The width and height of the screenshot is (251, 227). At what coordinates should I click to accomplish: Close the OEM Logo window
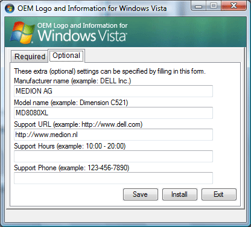pyautogui.click(x=234, y=6)
